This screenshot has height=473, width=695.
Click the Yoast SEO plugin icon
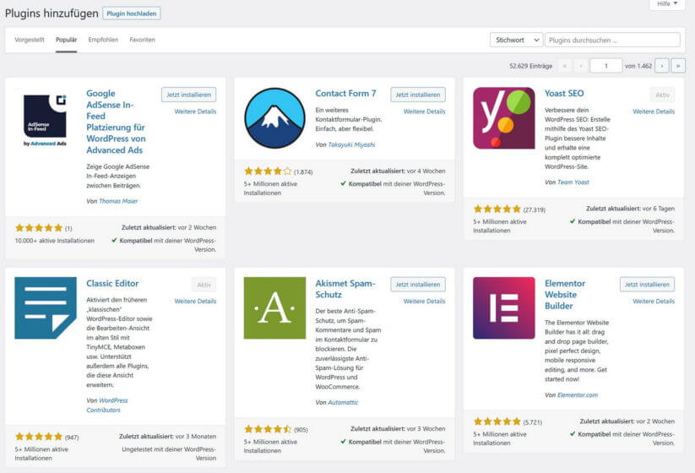[503, 118]
